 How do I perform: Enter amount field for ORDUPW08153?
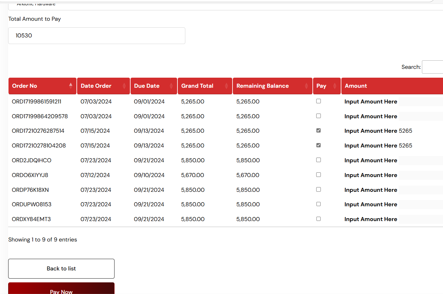click(x=421, y=204)
